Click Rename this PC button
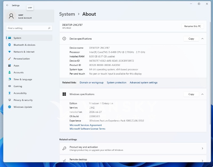Image resolution: width=213 pixels, height=167 pixels. point(192,26)
